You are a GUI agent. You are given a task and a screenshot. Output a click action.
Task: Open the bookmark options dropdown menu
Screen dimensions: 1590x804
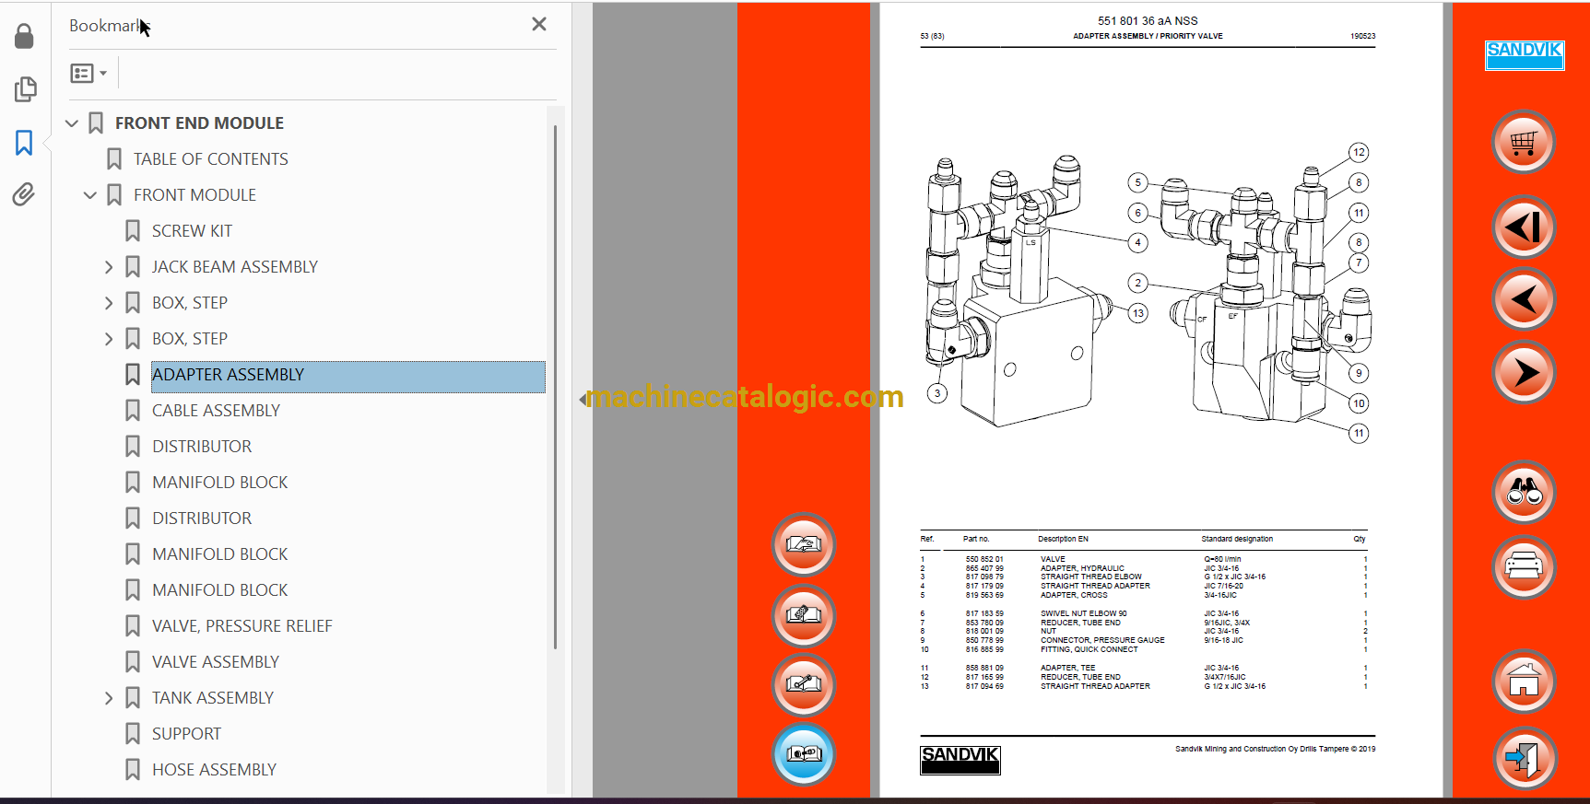click(x=88, y=74)
